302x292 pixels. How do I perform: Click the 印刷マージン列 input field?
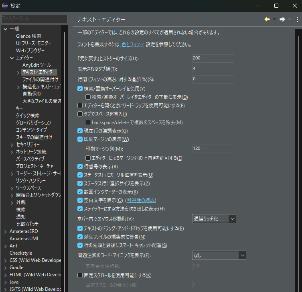click(x=213, y=149)
